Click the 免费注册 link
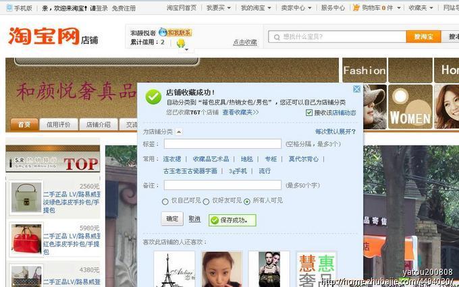This screenshot has width=459, height=287. pyautogui.click(x=124, y=8)
